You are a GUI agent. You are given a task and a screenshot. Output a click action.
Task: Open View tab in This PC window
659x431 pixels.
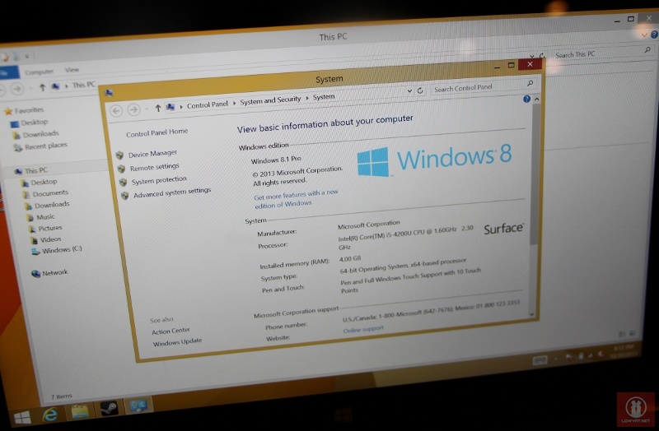coord(72,70)
